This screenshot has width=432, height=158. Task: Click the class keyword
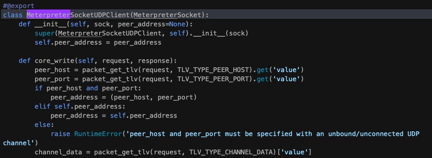pyautogui.click(x=13, y=15)
